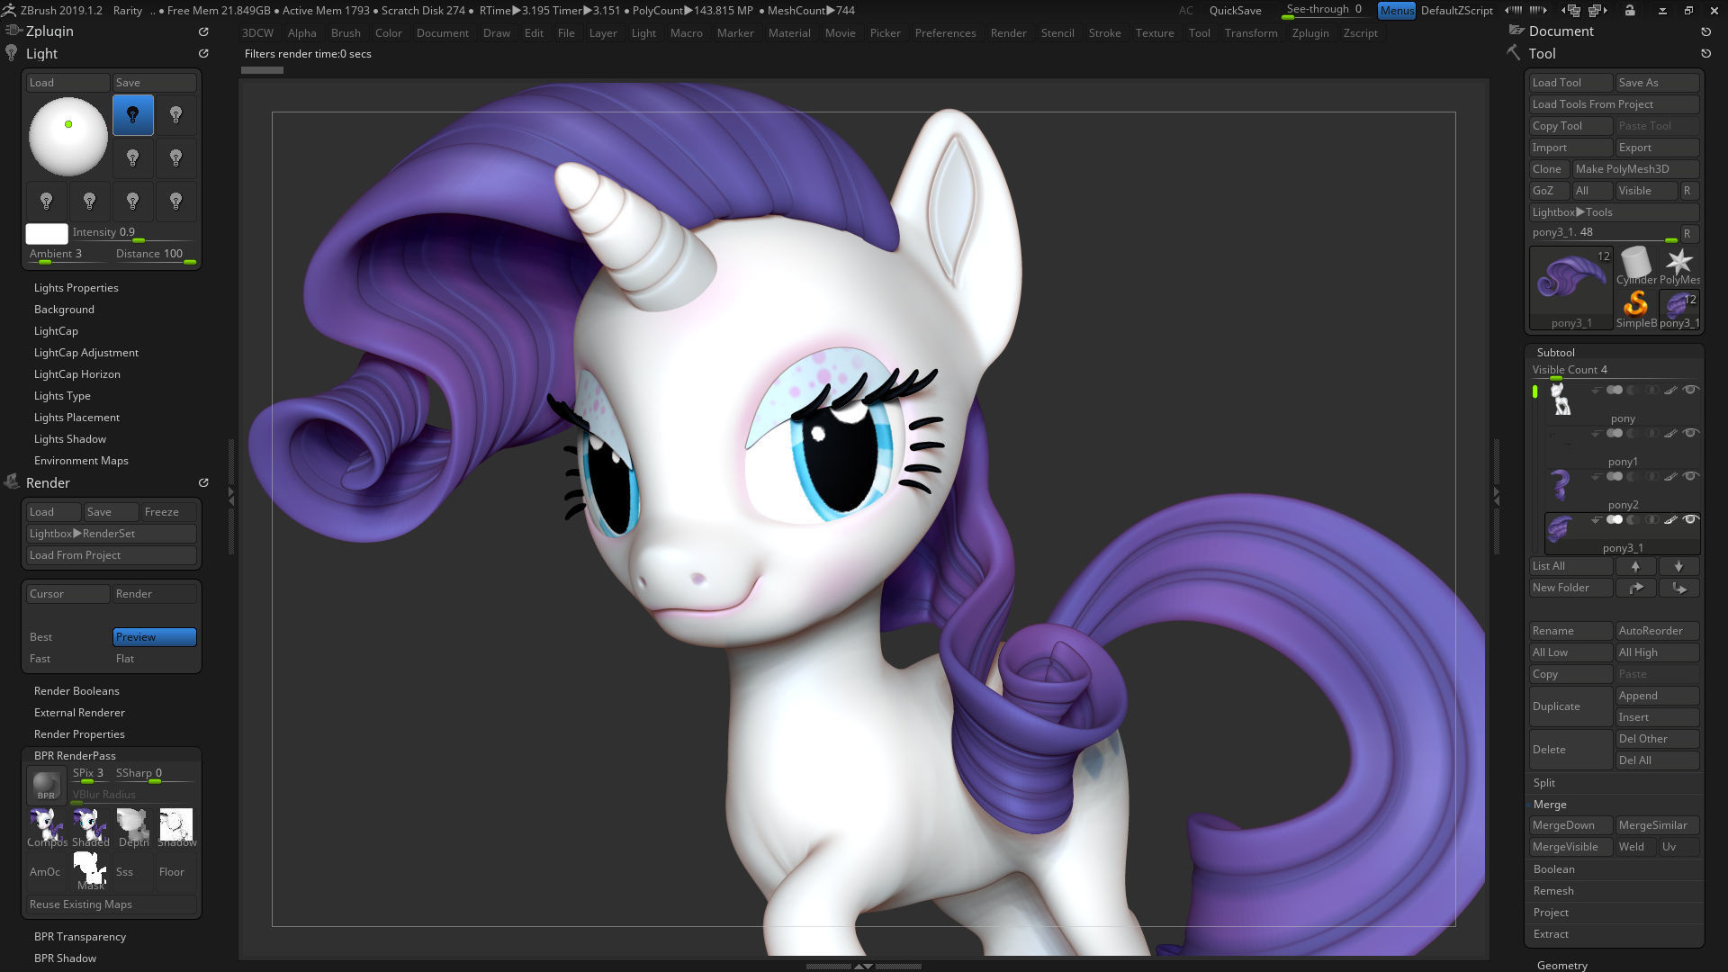1728x972 pixels.
Task: Adjust the See-through slider
Action: [1325, 10]
